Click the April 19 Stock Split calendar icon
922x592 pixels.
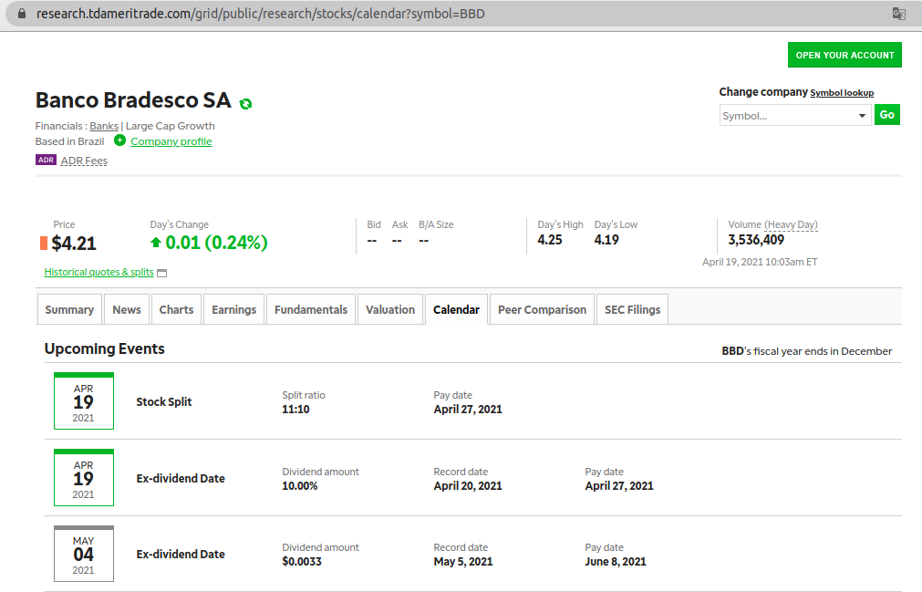tap(83, 401)
